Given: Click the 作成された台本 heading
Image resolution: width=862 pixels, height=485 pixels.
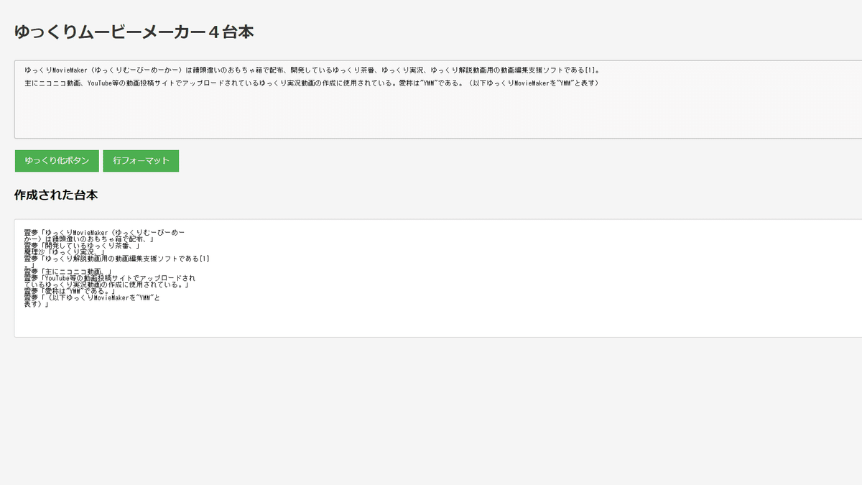Looking at the screenshot, I should click(55, 195).
